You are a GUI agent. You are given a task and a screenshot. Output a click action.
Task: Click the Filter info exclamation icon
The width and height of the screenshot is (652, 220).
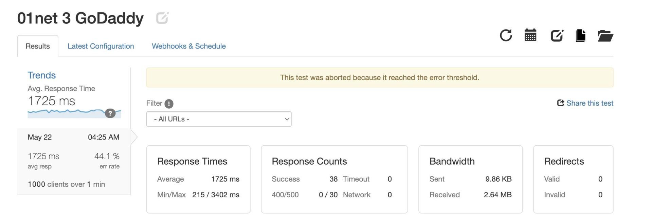(169, 104)
